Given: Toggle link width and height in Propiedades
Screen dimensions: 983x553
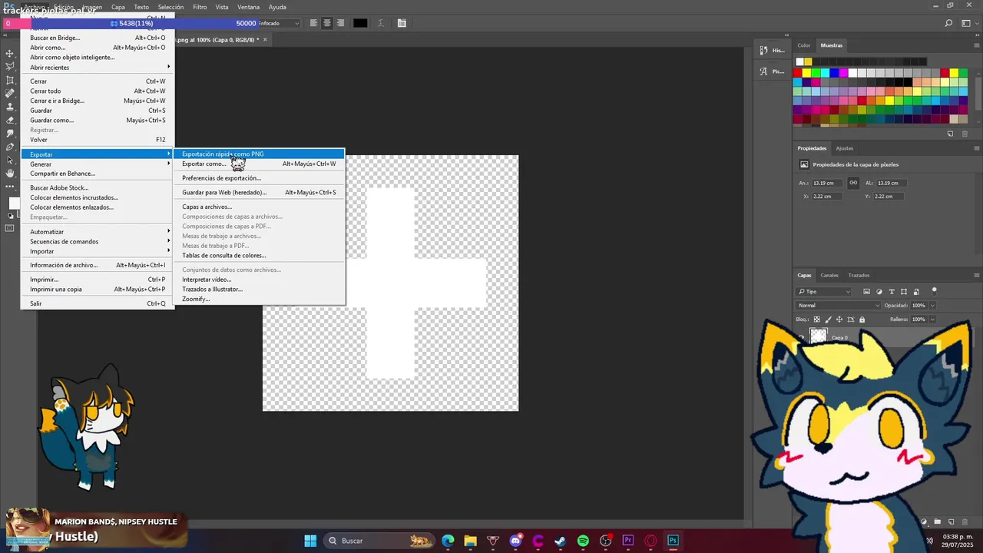Looking at the screenshot, I should point(853,183).
